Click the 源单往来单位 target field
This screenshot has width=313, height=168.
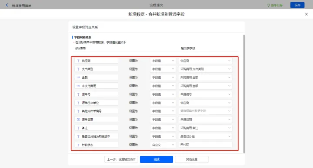(x=97, y=103)
